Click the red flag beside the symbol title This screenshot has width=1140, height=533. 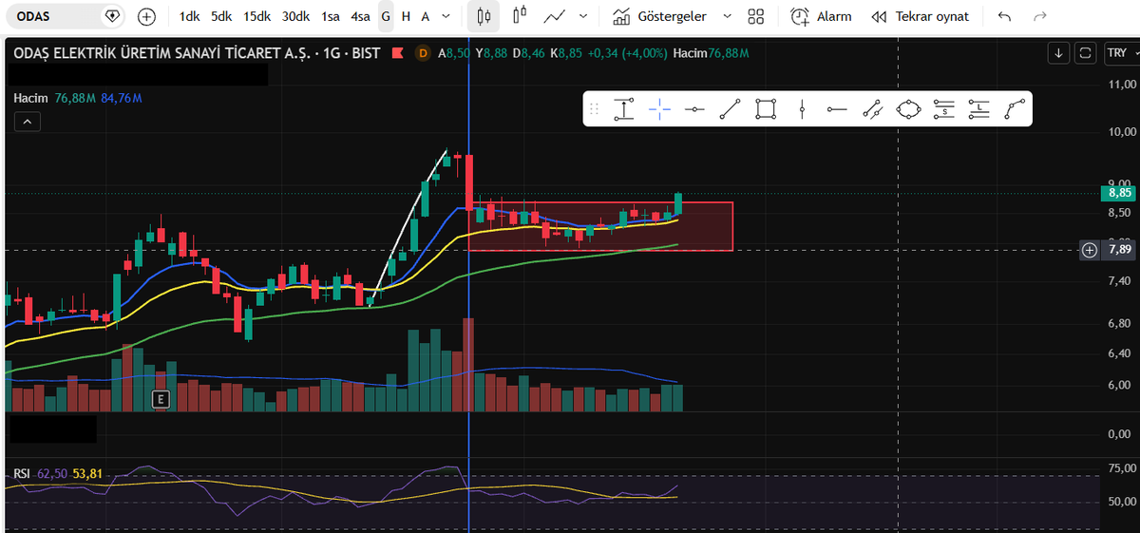pos(396,54)
